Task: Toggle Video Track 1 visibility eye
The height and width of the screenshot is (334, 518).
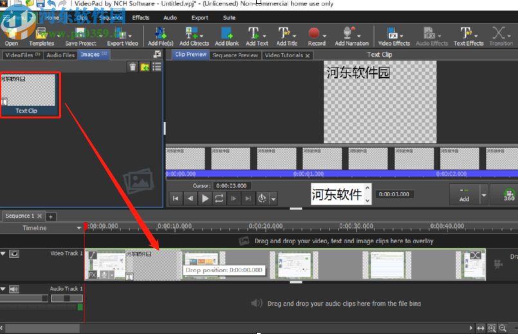Action: click(14, 254)
